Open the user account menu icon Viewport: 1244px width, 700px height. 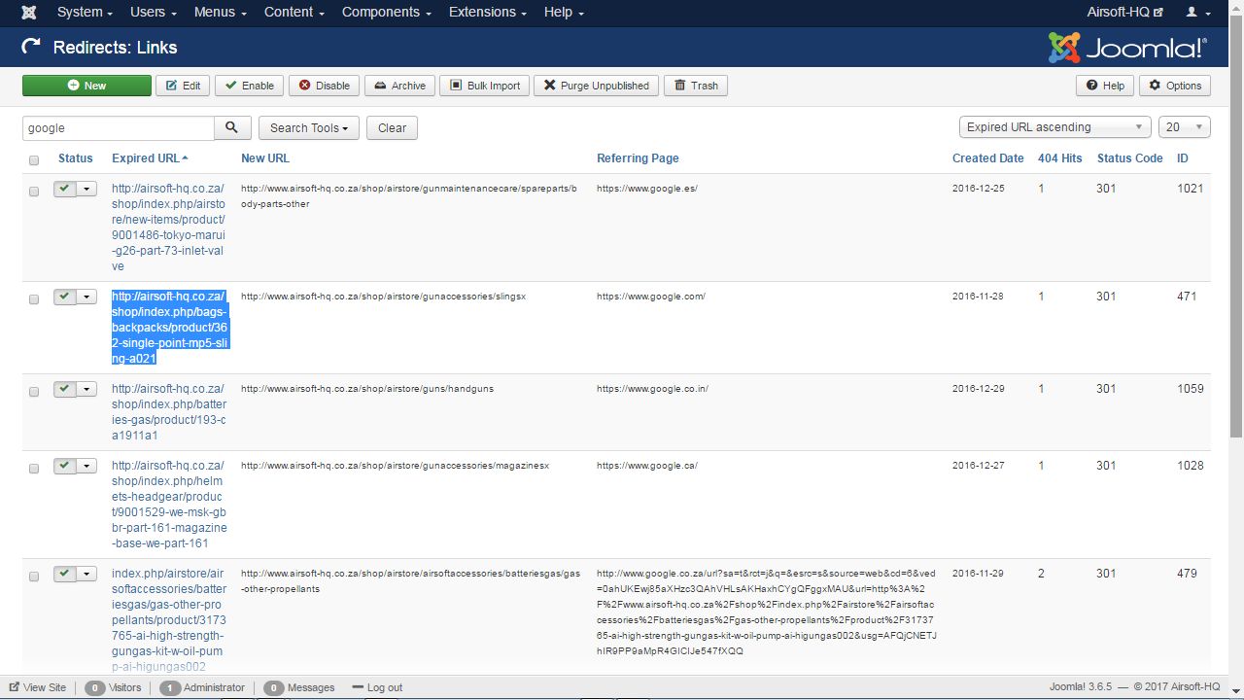[1198, 13]
